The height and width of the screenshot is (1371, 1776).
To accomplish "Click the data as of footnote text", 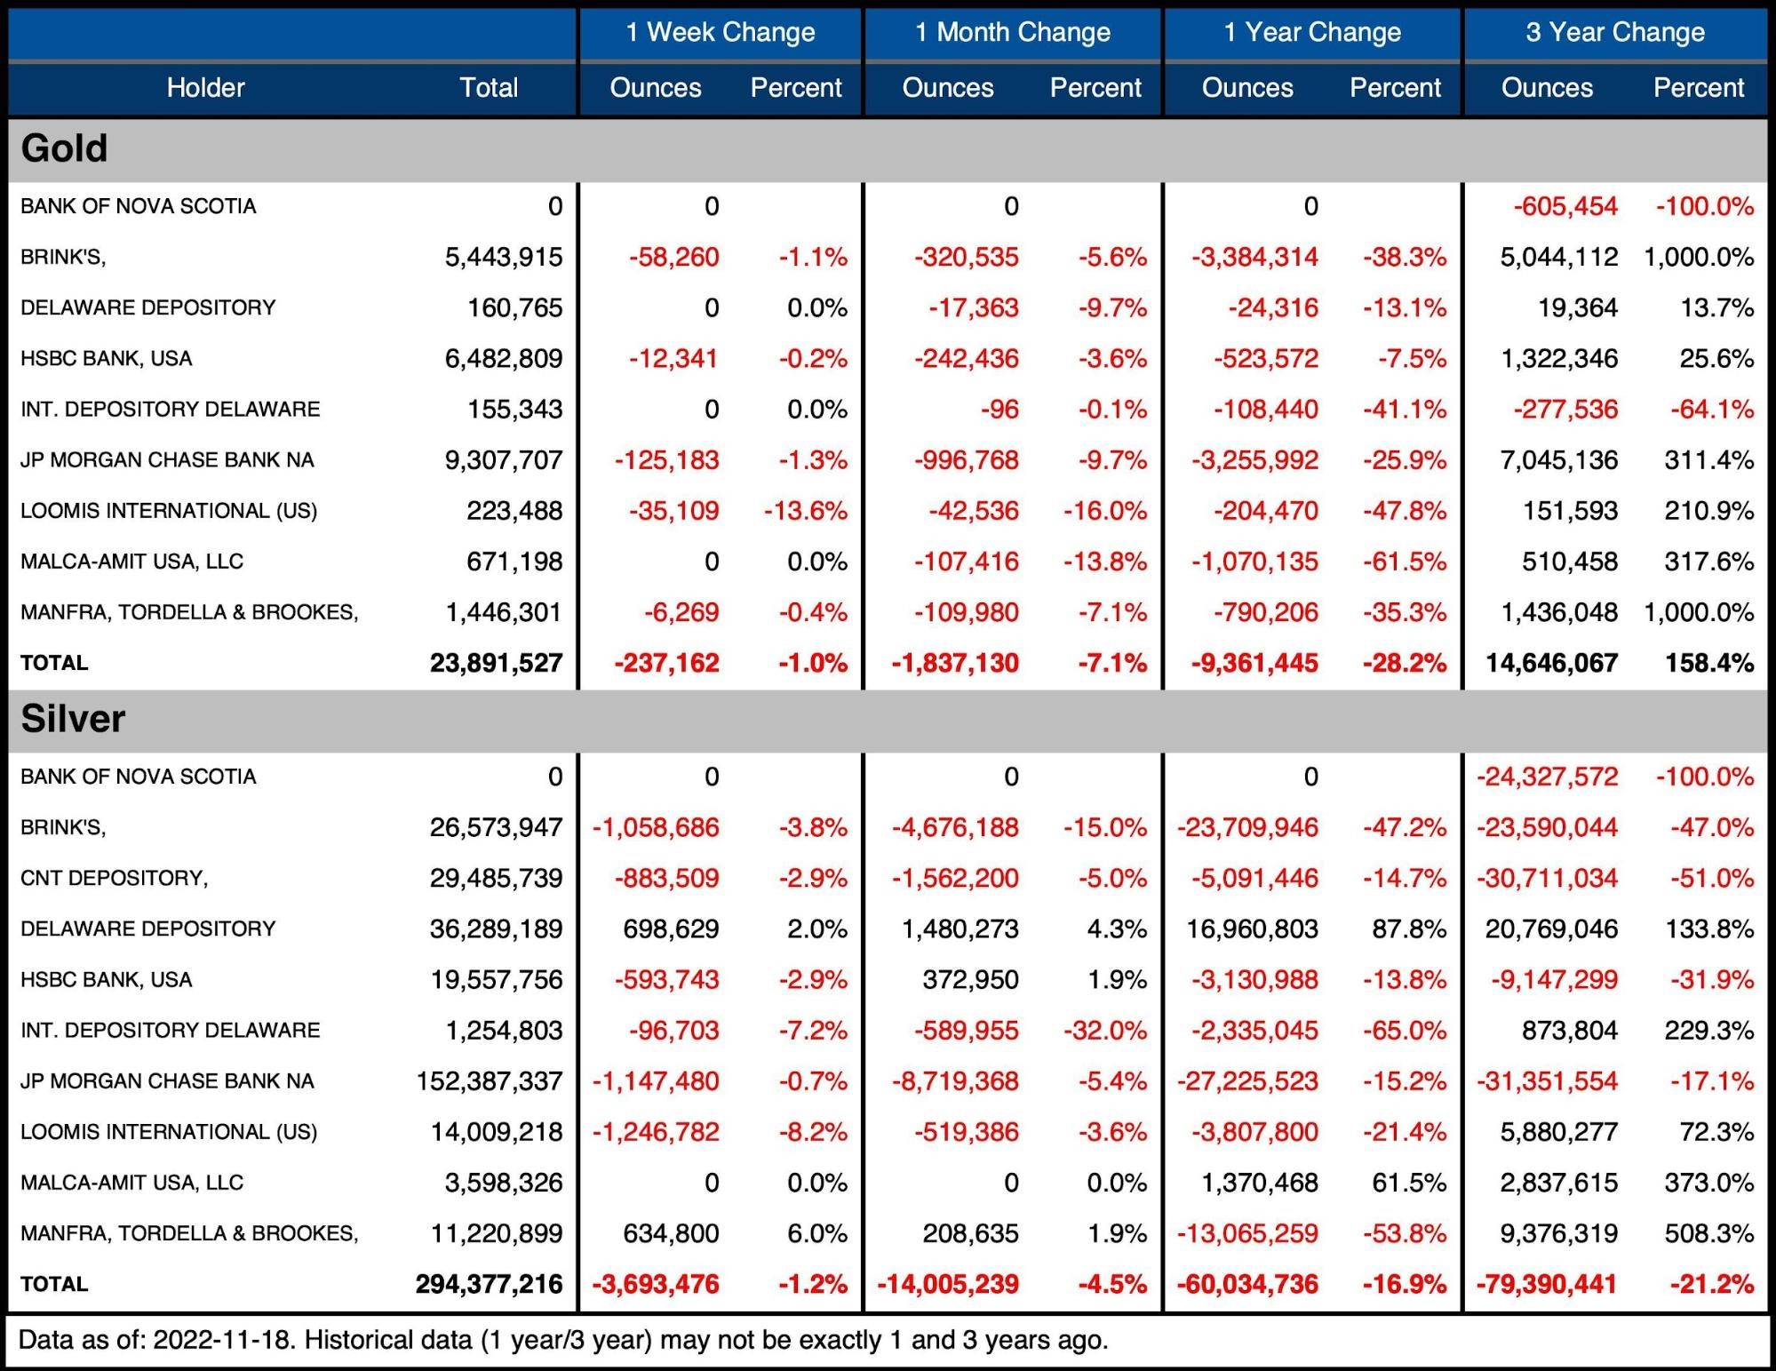I will [x=562, y=1340].
